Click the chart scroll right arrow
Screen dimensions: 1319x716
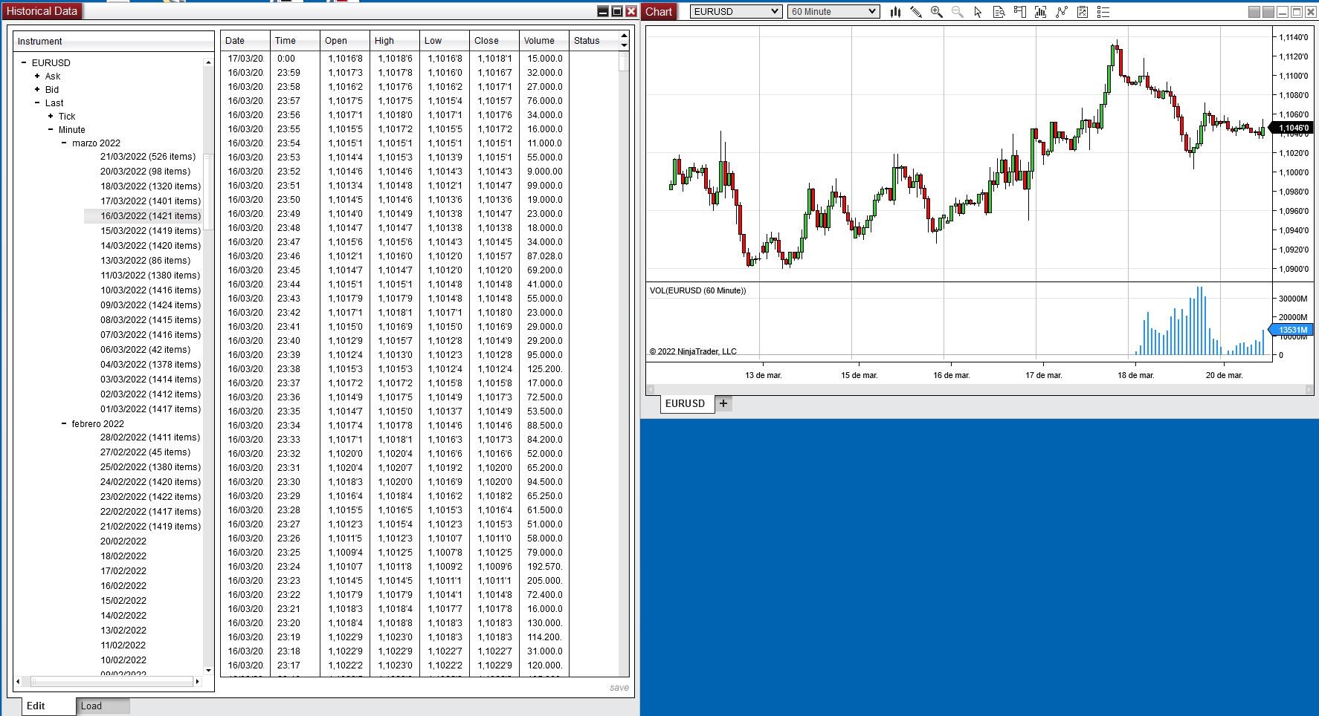[1309, 389]
